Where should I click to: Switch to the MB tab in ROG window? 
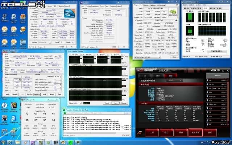[145, 76]
